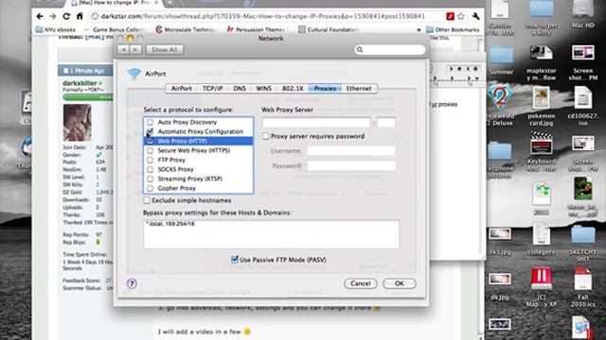The image size is (606, 340).
Task: Select Fall 2010.ics calendar file
Action: (x=583, y=287)
